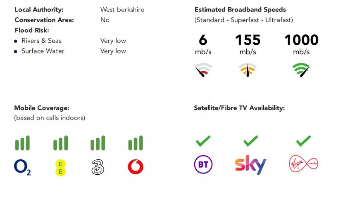Screen dimensions: 343x209
Task: Click the Virgin Media logo
Action: coord(303,165)
